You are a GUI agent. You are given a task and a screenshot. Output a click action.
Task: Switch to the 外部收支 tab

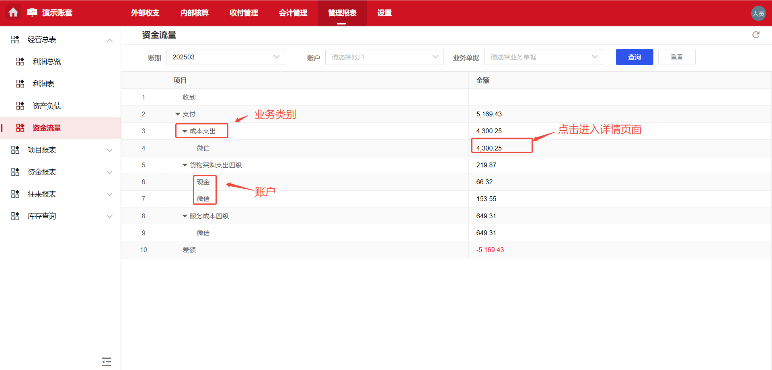coord(145,13)
